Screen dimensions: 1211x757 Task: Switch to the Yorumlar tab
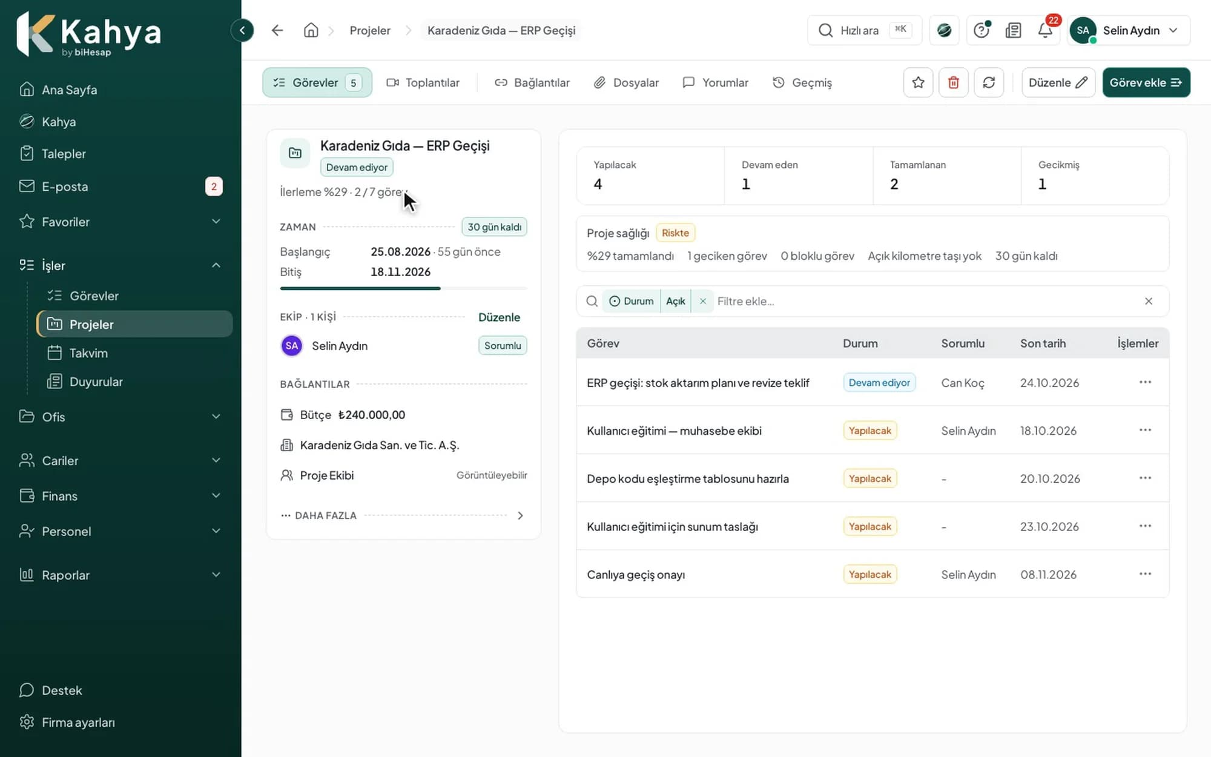tap(716, 82)
